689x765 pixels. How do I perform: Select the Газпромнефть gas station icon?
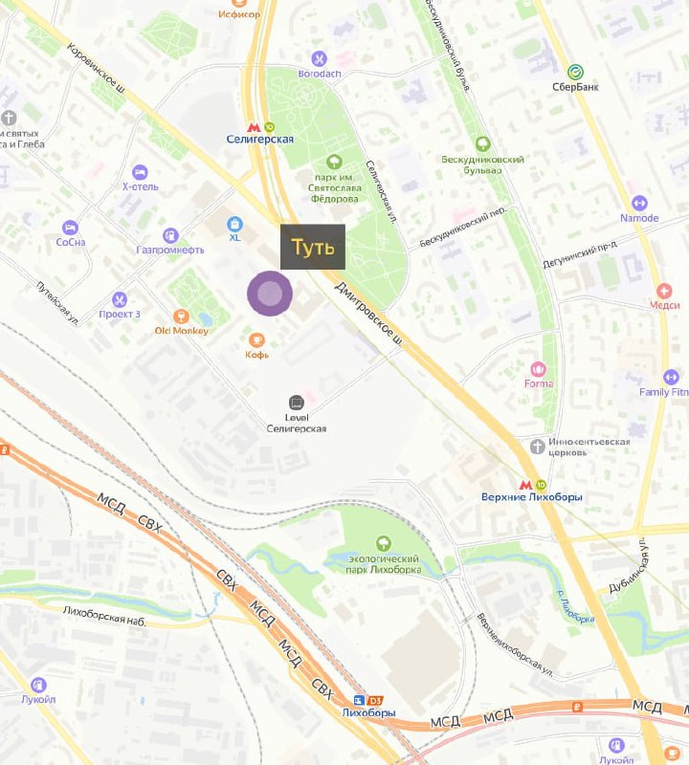[x=170, y=235]
